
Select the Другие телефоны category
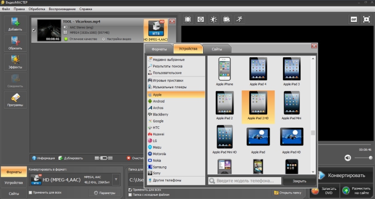176,180
